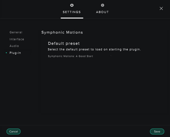Click the green dot beside Plug-in

pos(6,53)
